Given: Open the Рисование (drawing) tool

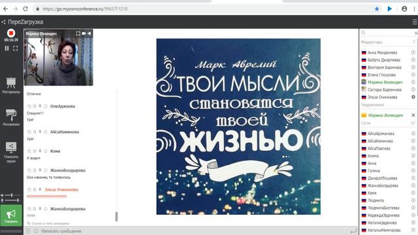Looking at the screenshot, I should 11,117.
